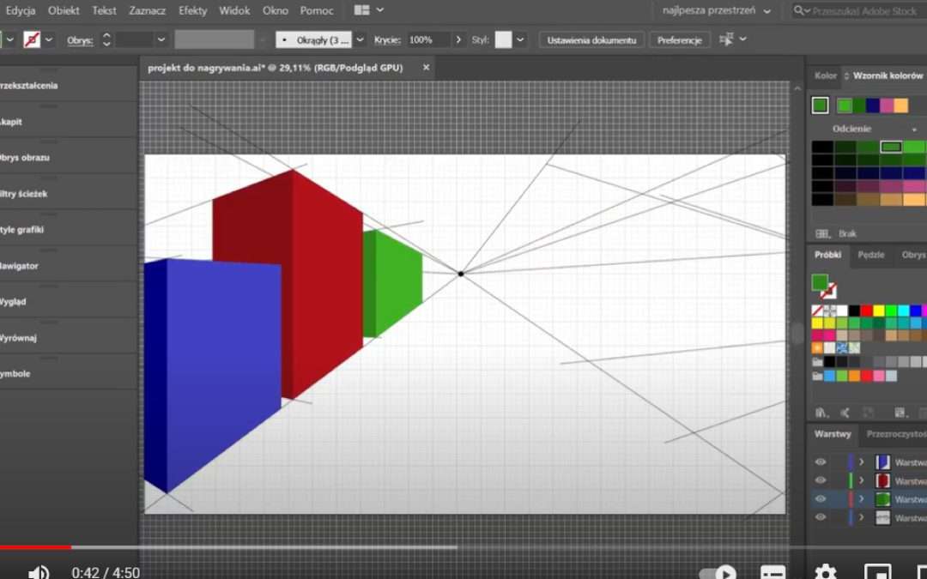Click the Ustawienia dokumentu button
The width and height of the screenshot is (927, 579).
click(x=591, y=39)
